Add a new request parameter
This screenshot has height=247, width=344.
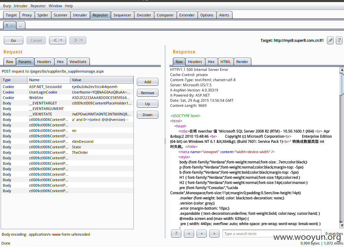pyautogui.click(x=147, y=82)
